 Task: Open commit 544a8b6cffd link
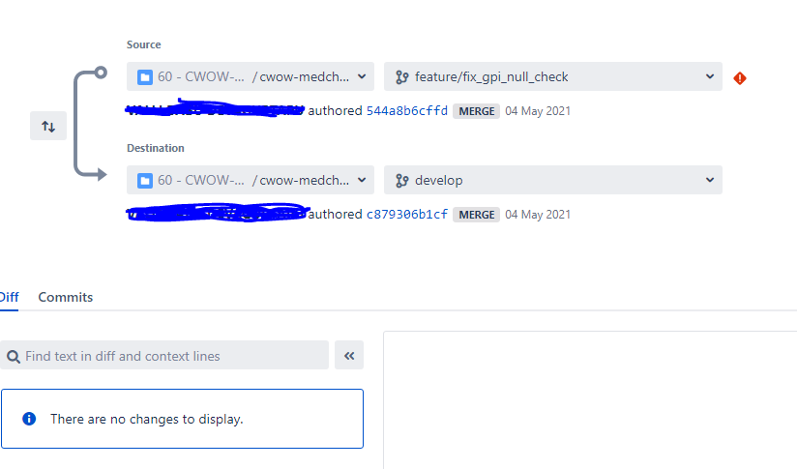point(406,111)
